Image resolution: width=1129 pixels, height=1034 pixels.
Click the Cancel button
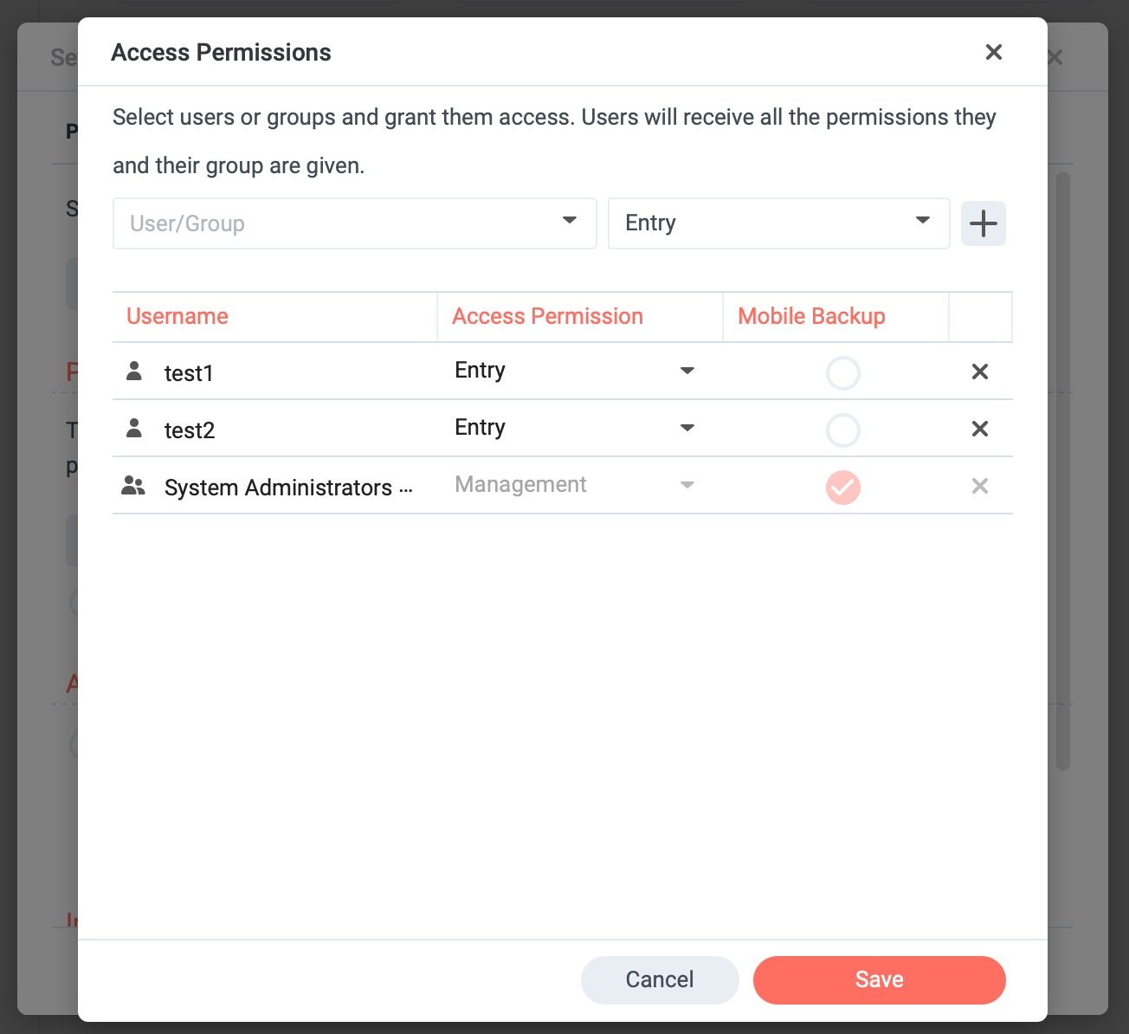coord(660,979)
